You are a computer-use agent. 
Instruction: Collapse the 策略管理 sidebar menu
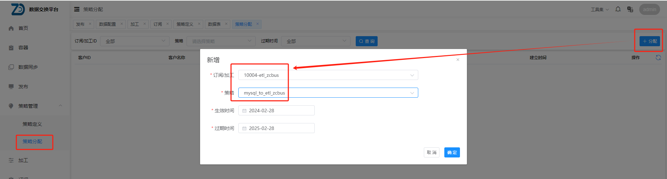[60, 106]
